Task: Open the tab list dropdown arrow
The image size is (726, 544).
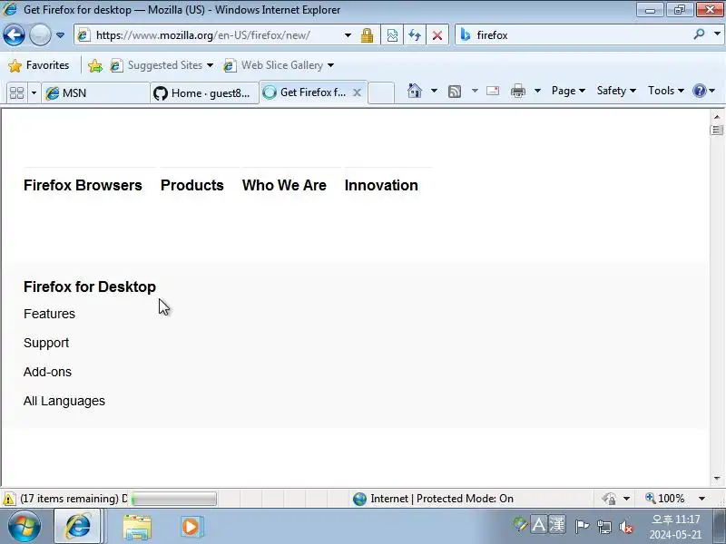Action: tap(34, 93)
